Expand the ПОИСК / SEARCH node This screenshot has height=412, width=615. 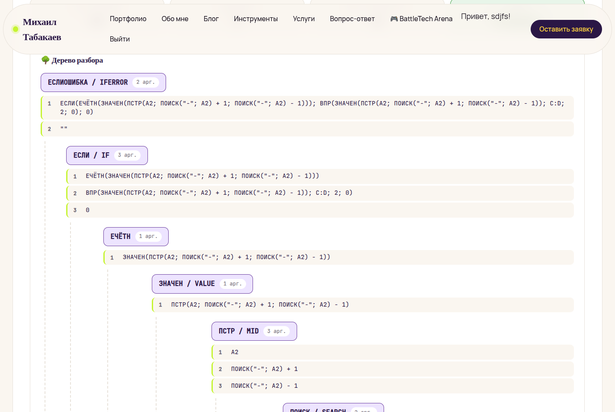pyautogui.click(x=333, y=408)
